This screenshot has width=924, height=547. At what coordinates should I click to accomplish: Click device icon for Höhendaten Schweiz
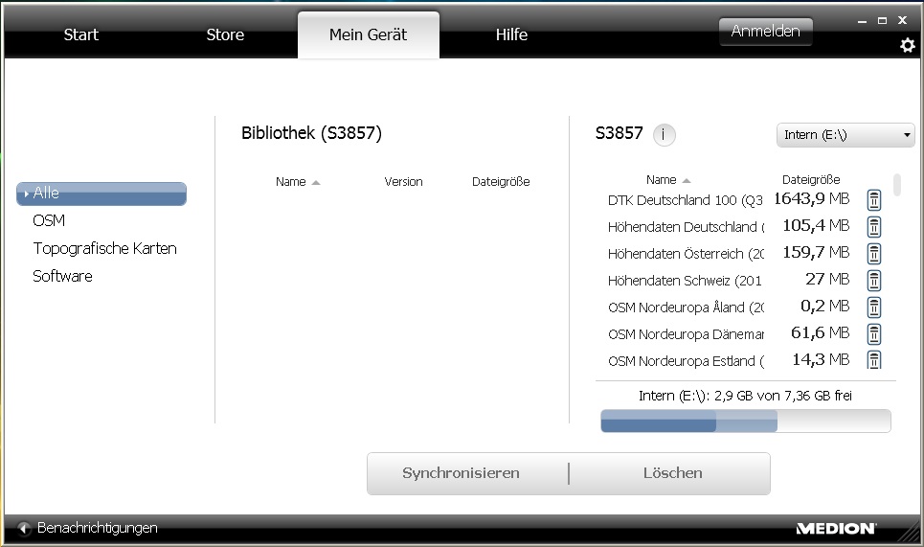click(874, 281)
